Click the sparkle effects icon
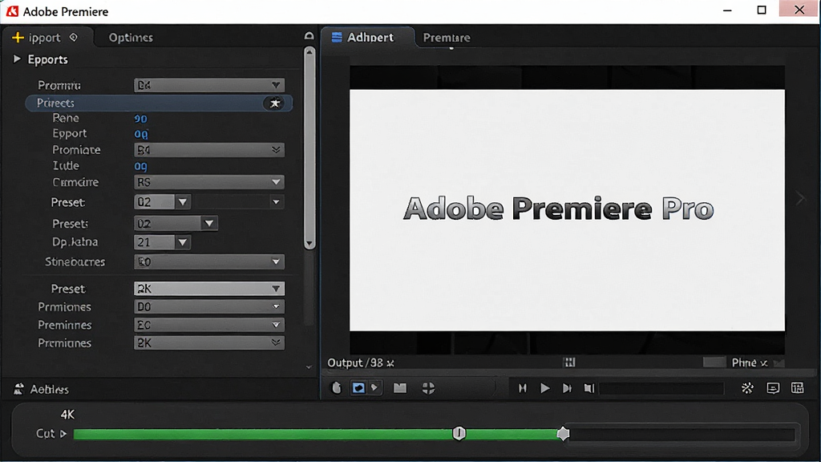 (747, 387)
